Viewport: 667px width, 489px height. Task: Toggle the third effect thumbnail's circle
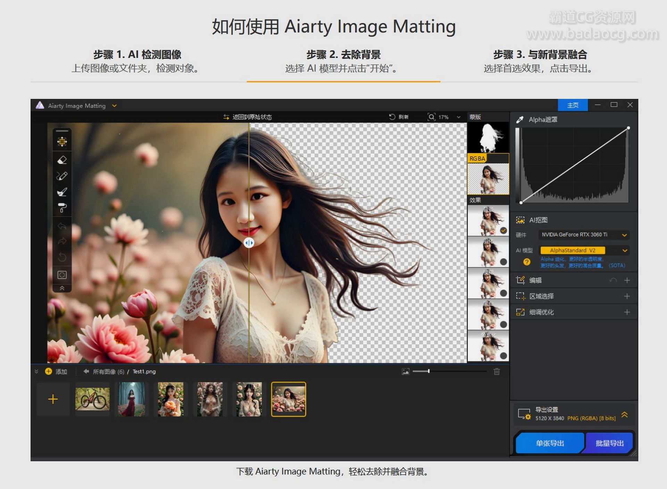pos(503,293)
